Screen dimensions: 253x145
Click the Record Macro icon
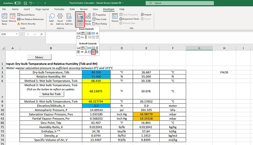point(19,14)
